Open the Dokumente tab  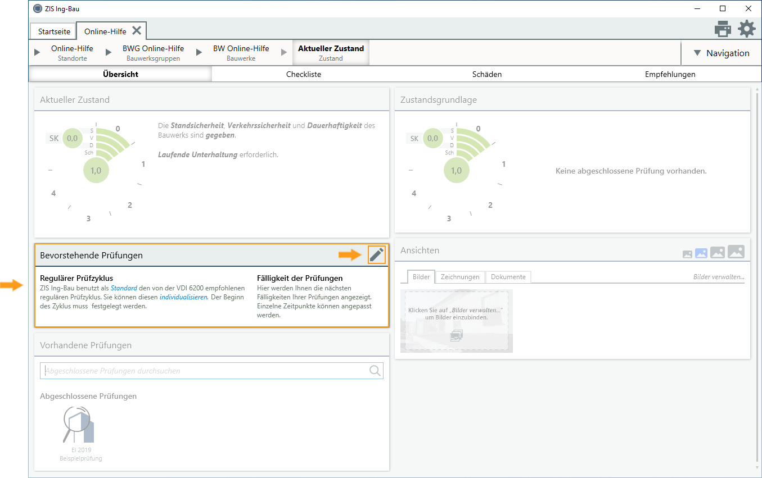(508, 277)
